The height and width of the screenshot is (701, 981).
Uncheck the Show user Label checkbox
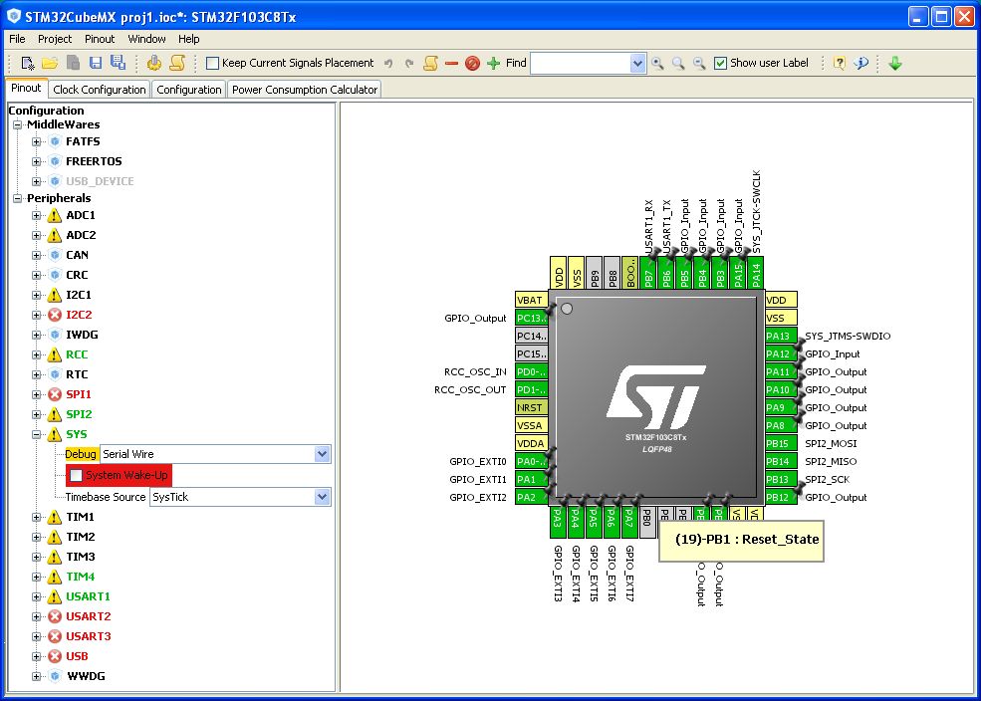tap(721, 63)
